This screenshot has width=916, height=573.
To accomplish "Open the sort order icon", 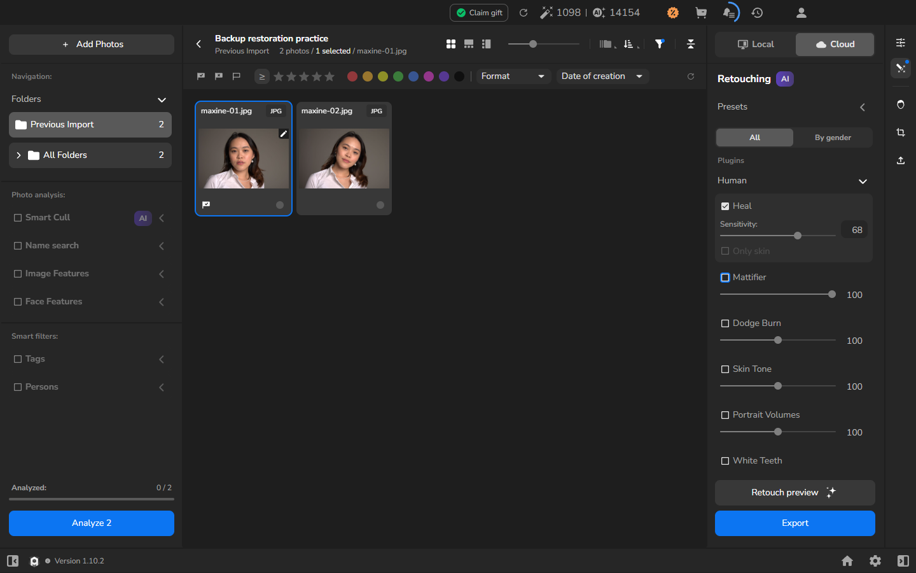I will click(629, 44).
